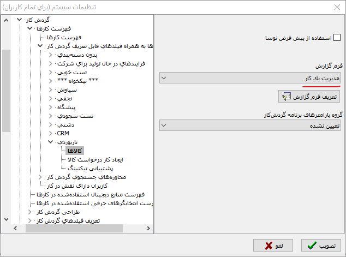
Task: Click the tree's horizontal scrollbar right arrow
Action: (149, 229)
